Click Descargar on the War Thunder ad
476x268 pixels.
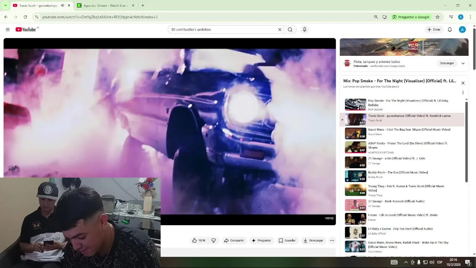[447, 63]
